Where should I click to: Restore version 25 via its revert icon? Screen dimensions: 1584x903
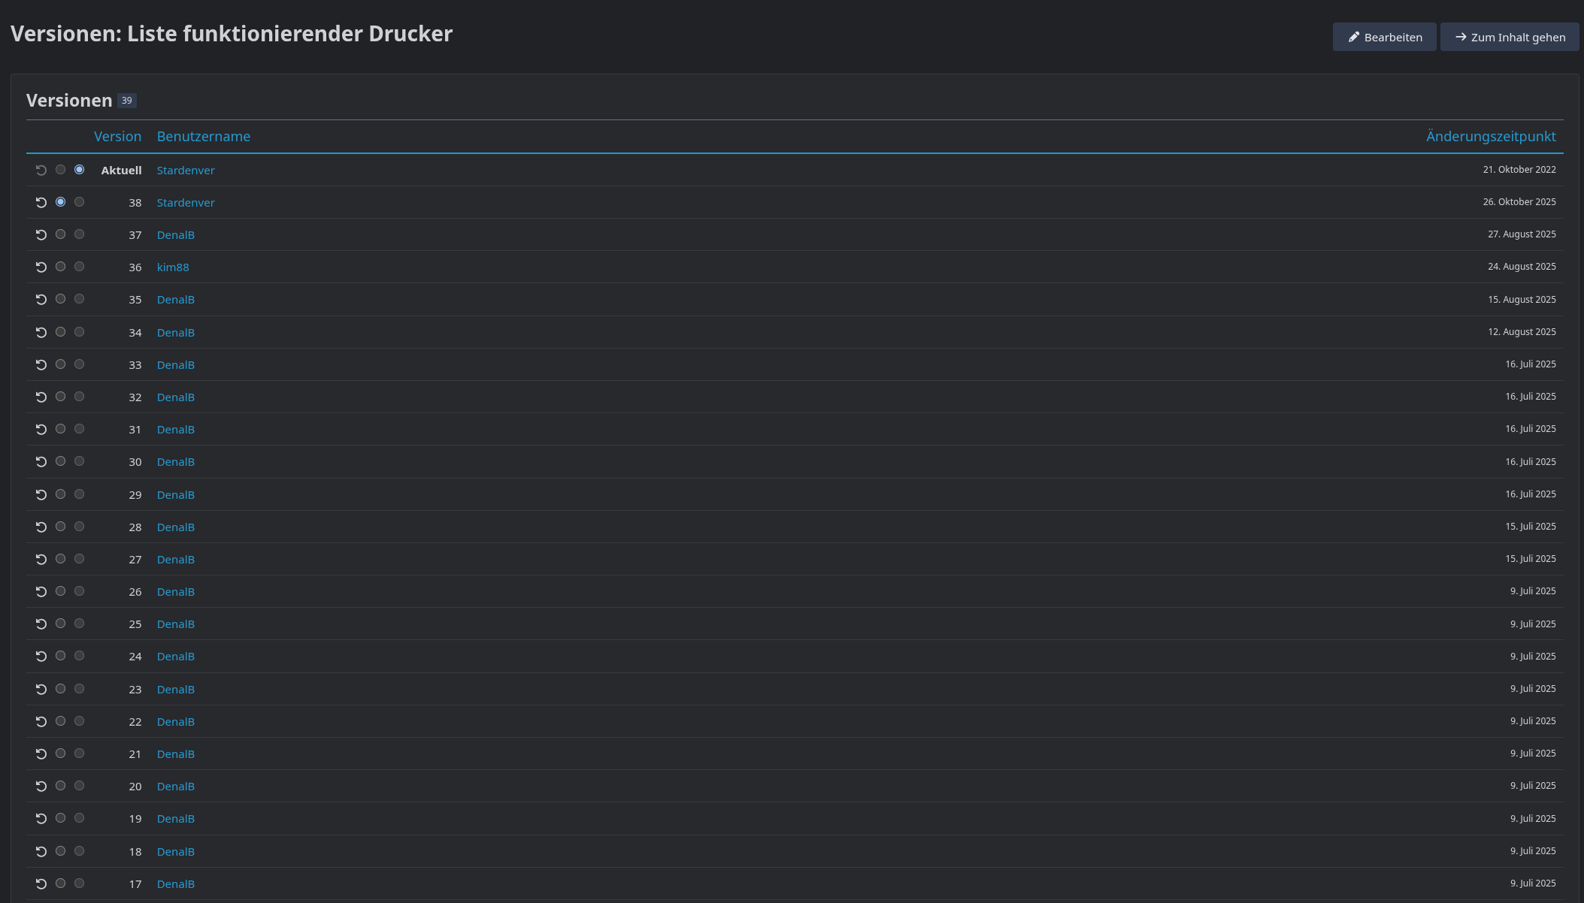(x=41, y=624)
